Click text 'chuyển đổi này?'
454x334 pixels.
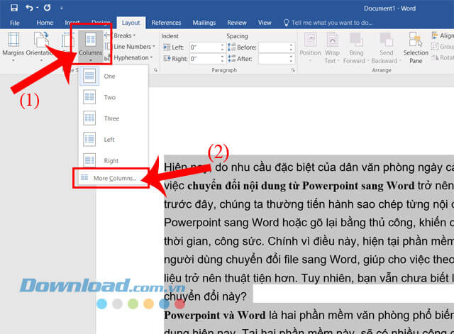tap(205, 296)
